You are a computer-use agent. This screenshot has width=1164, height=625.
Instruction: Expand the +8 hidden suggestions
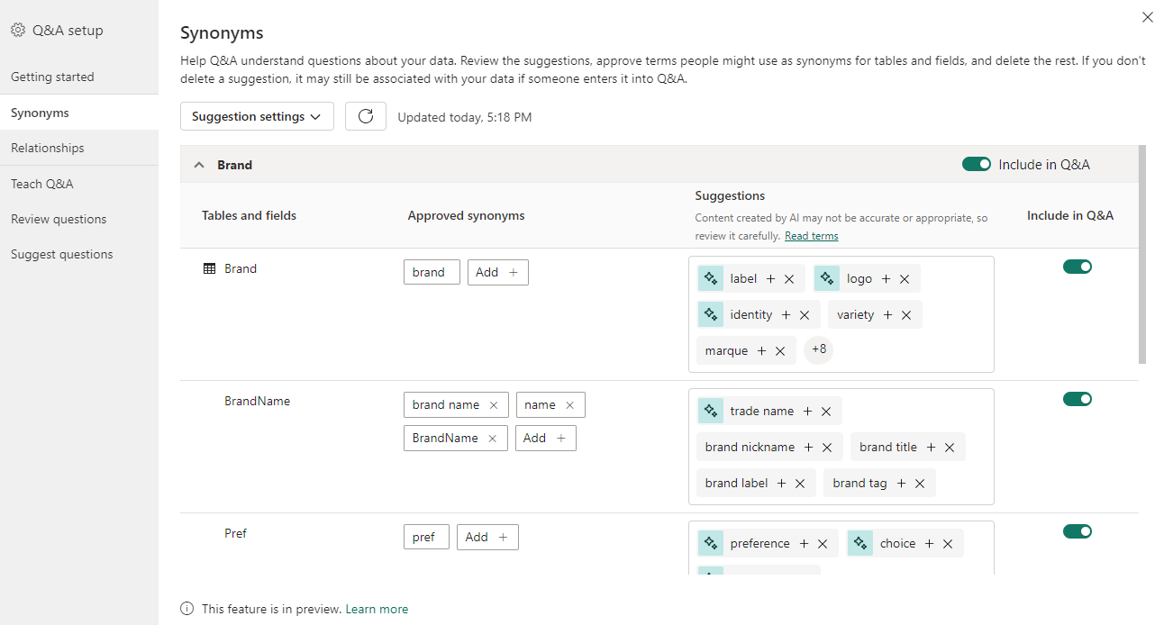818,349
